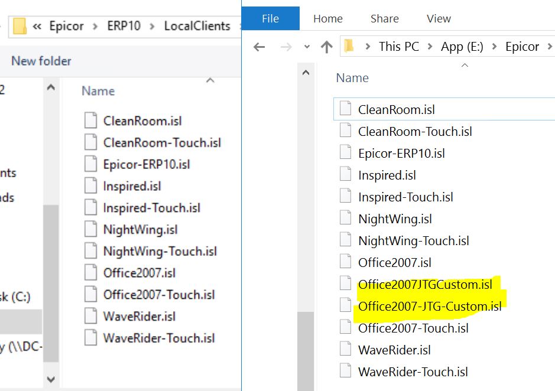Click file icon of Office2007JTGCustom.isl
The width and height of the screenshot is (555, 391).
(345, 284)
